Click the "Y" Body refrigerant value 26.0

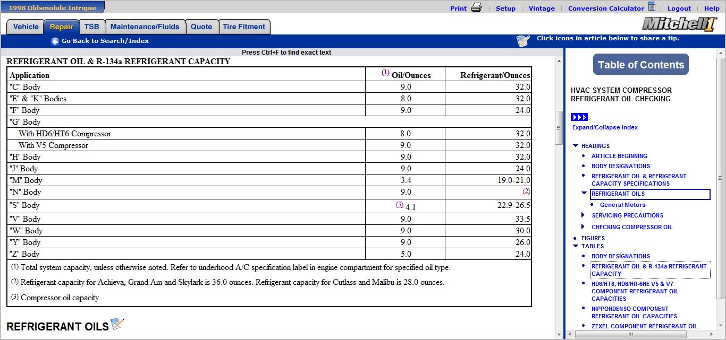click(x=522, y=242)
